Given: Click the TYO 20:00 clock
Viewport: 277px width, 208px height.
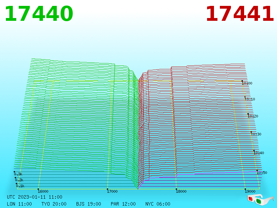Looking at the screenshot, I should point(54,204).
